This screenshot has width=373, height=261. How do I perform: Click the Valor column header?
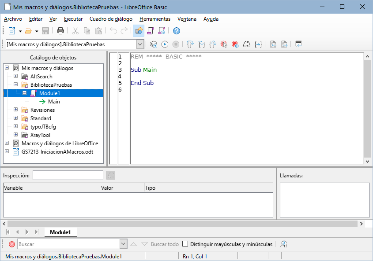click(122, 187)
